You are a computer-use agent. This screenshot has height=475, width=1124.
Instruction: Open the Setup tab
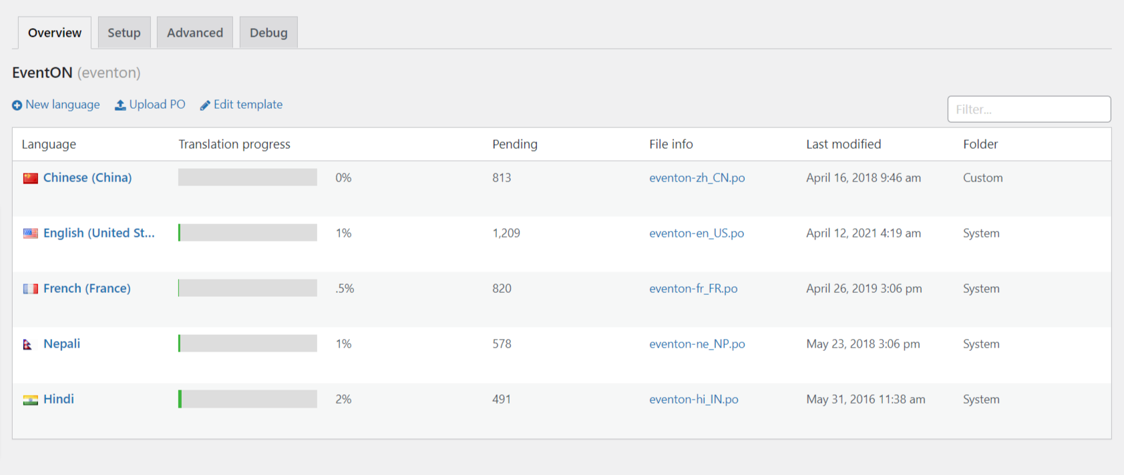124,33
